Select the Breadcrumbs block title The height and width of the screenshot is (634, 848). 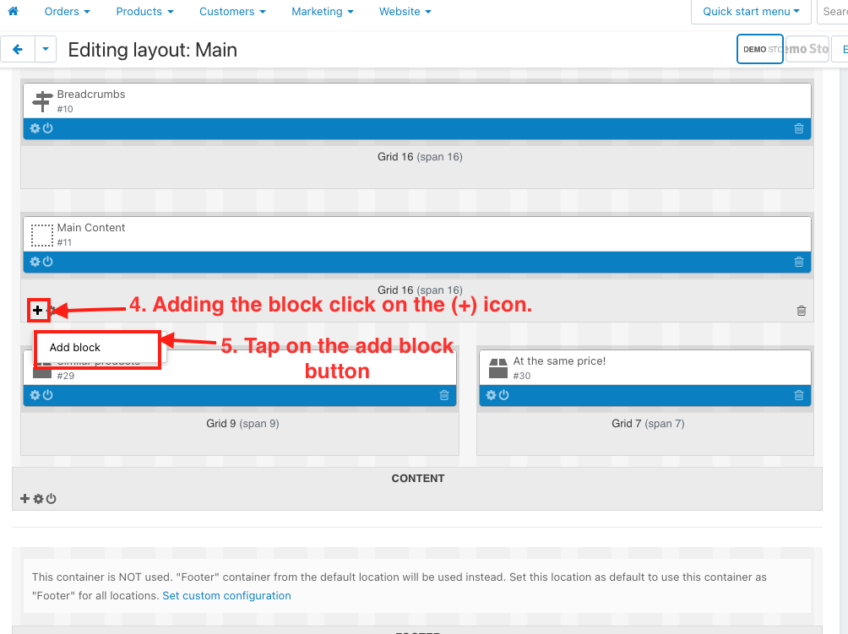(x=91, y=94)
